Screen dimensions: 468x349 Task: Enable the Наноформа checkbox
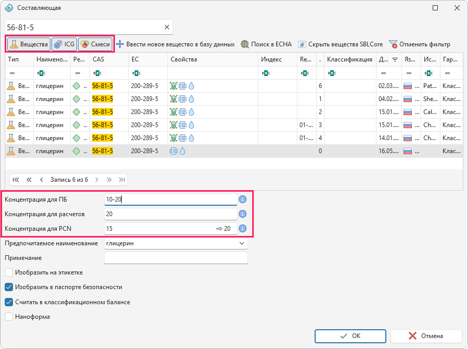9,317
